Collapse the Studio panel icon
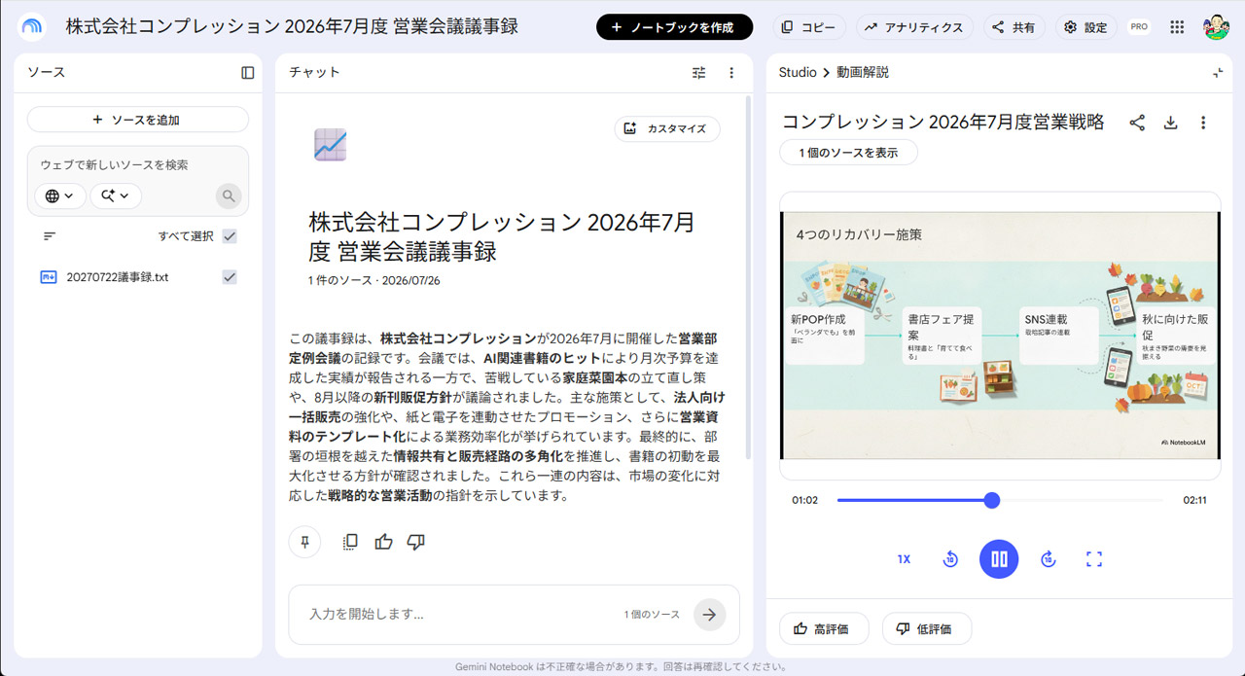1245x676 pixels. point(1217,73)
